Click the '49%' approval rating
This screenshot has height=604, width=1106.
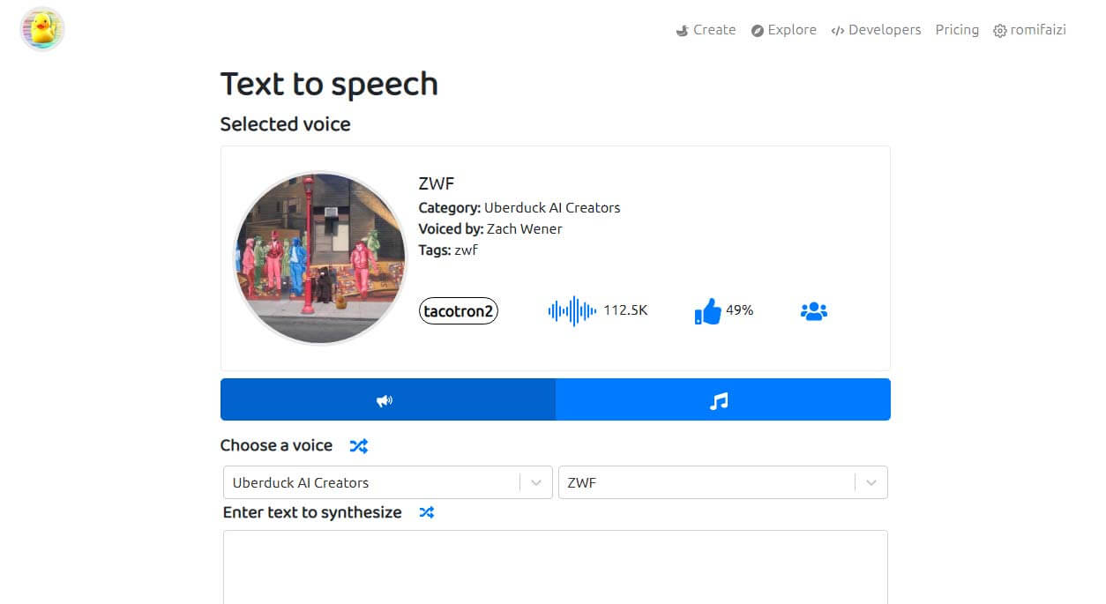coord(739,310)
